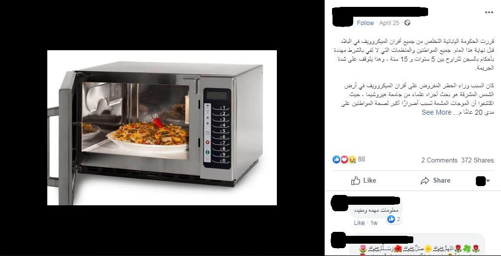Click the red heart Love reaction icon
Viewport: 501px width, 256px height.
tap(344, 160)
